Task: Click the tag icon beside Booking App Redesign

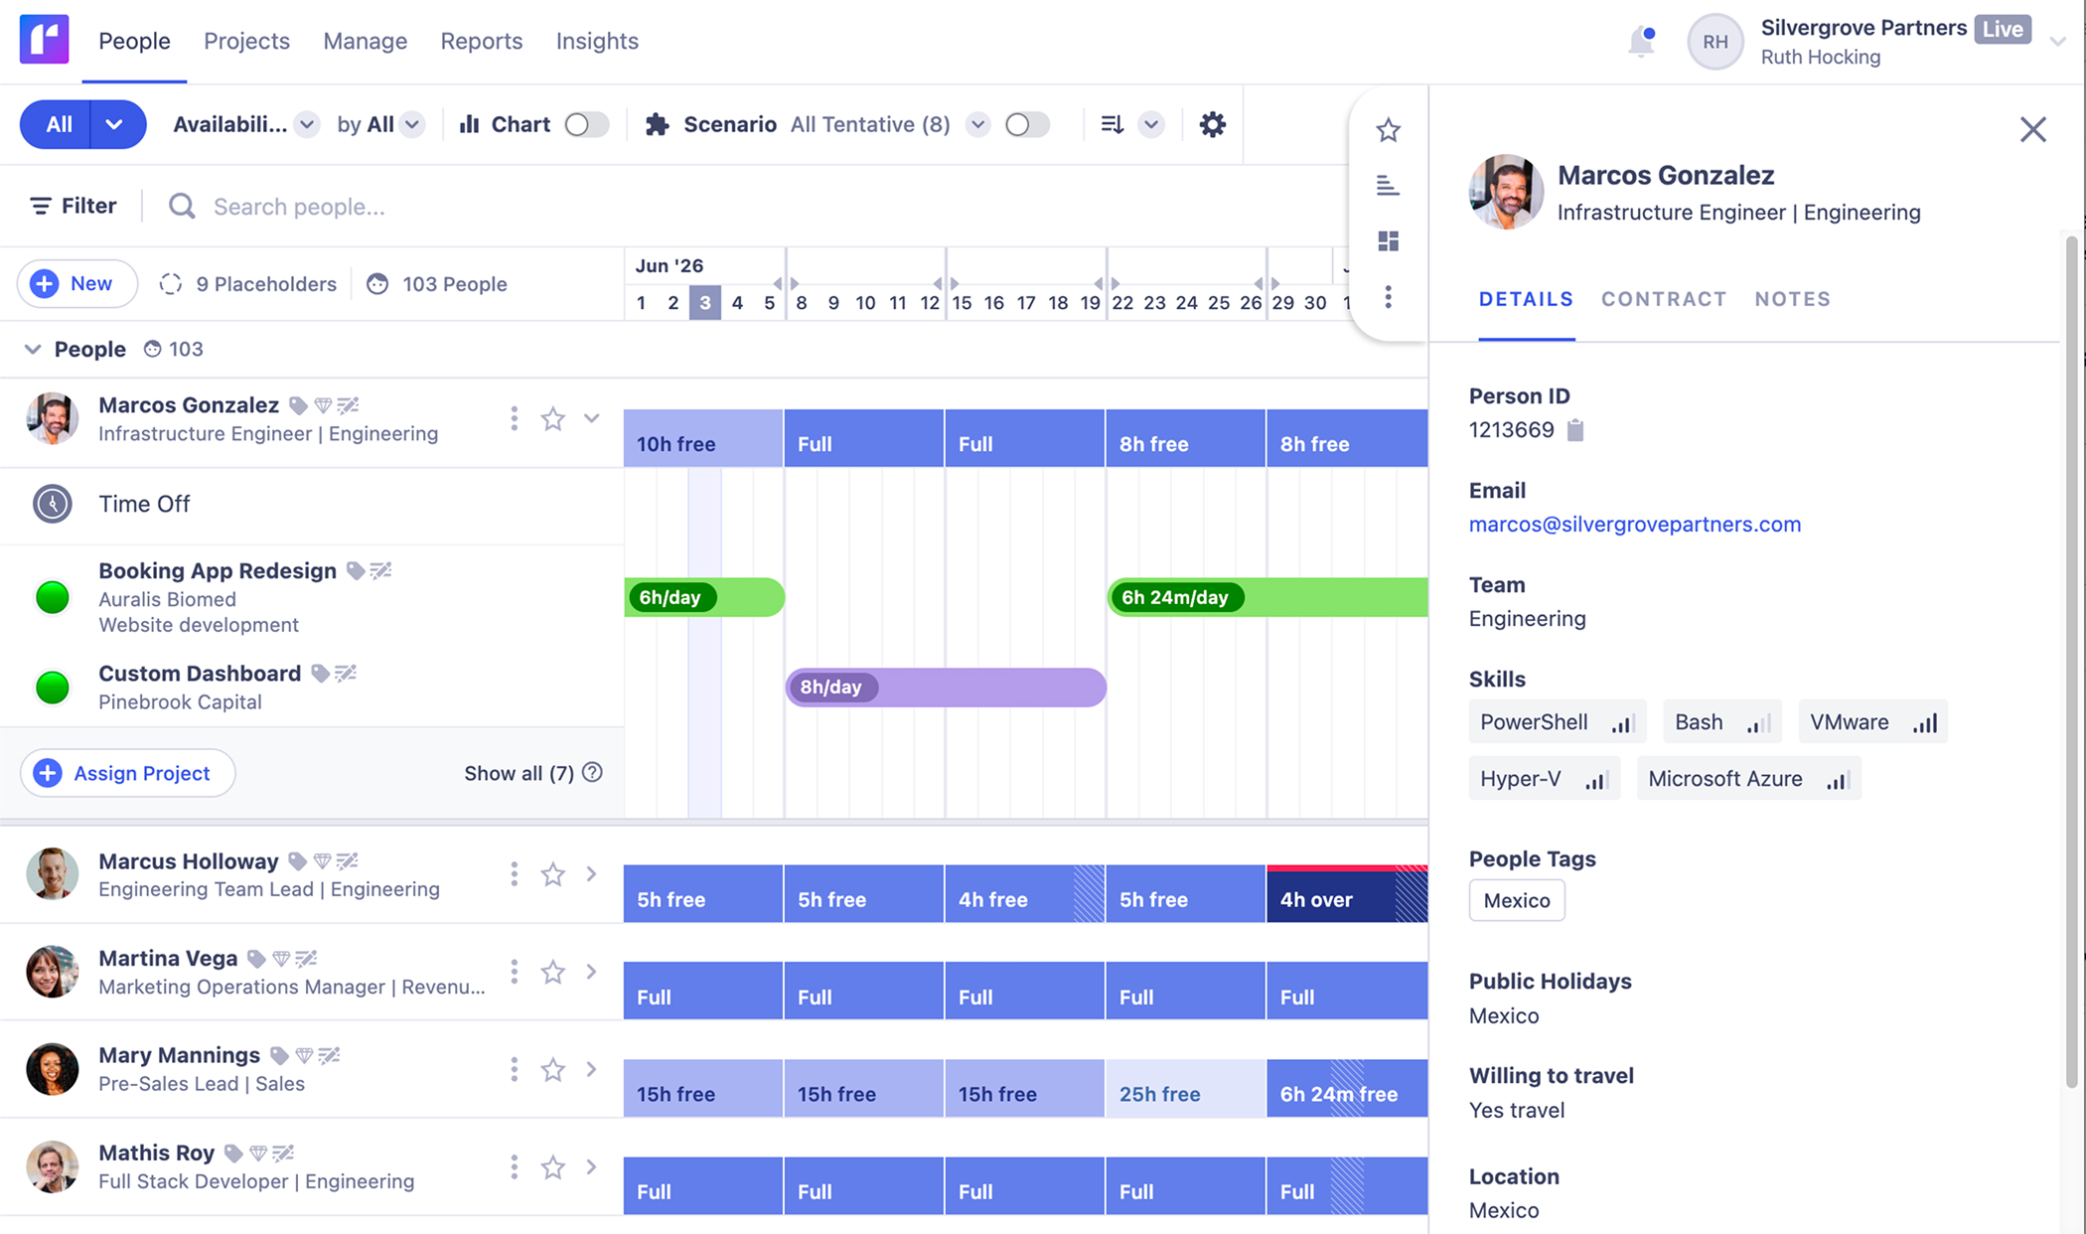Action: (355, 571)
